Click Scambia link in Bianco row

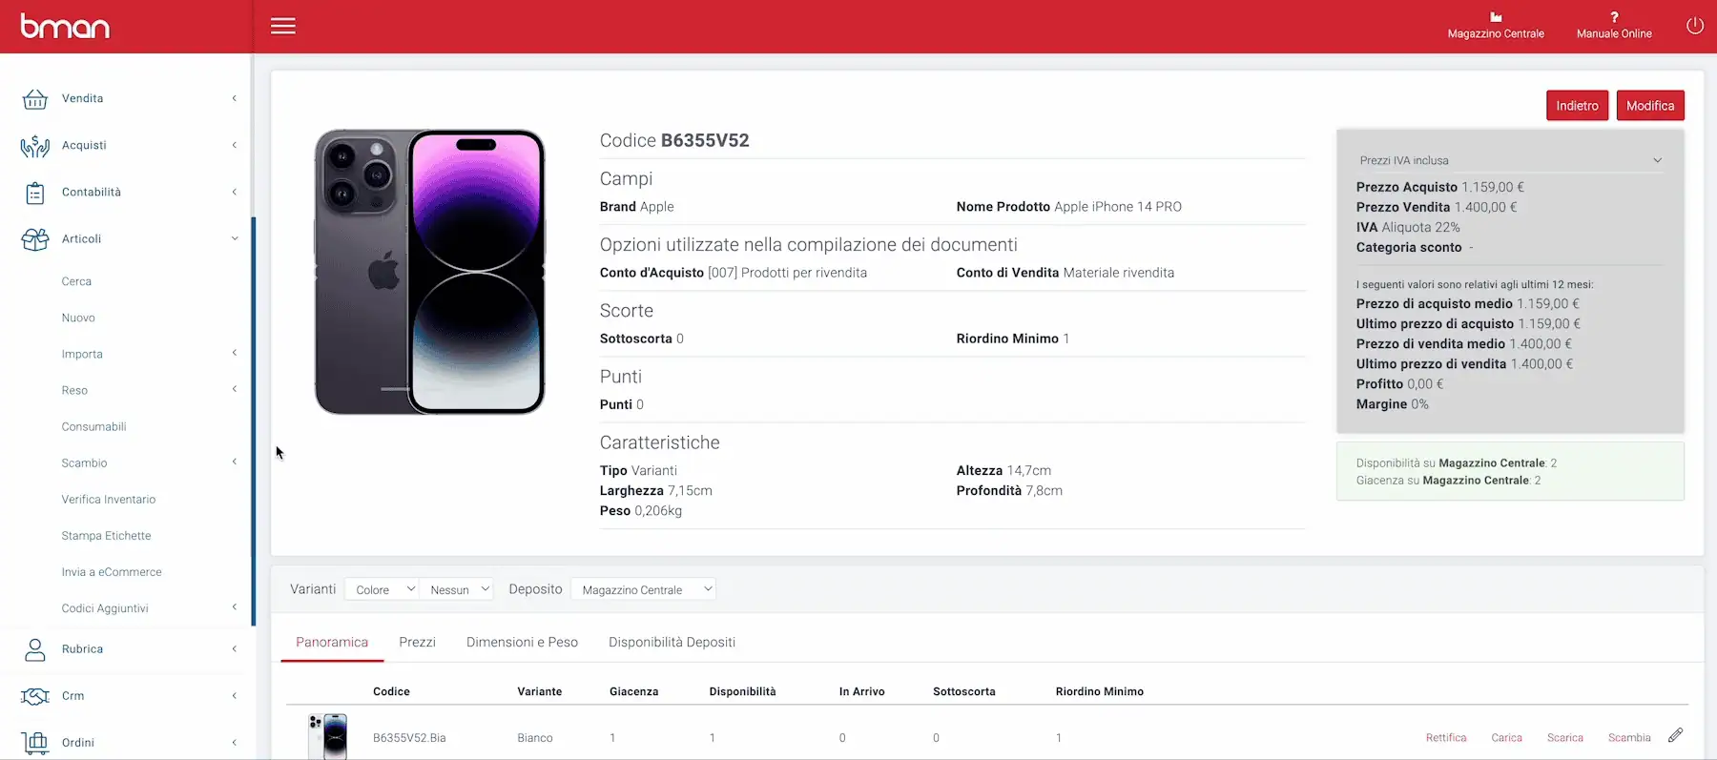click(x=1628, y=737)
